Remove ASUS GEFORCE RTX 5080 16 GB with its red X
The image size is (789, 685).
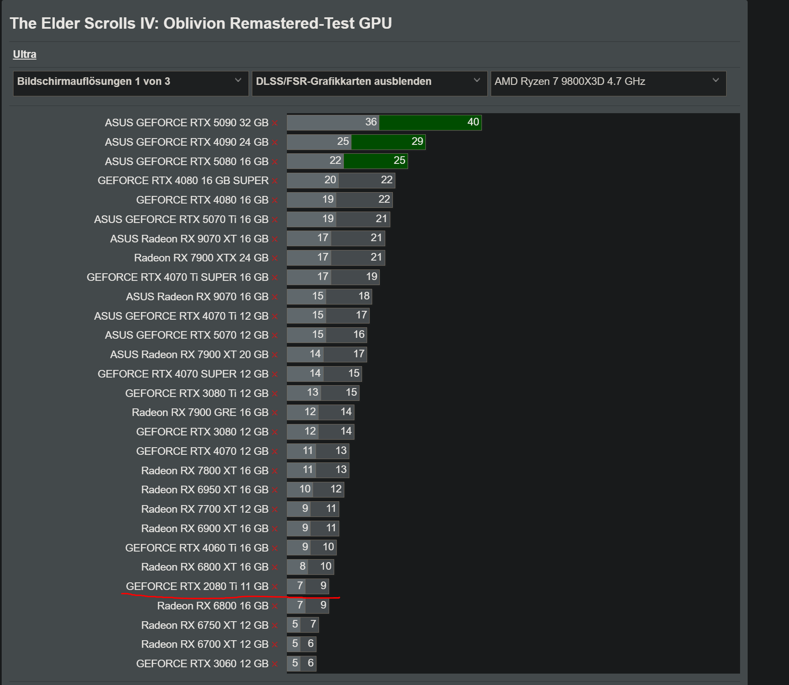pyautogui.click(x=275, y=162)
